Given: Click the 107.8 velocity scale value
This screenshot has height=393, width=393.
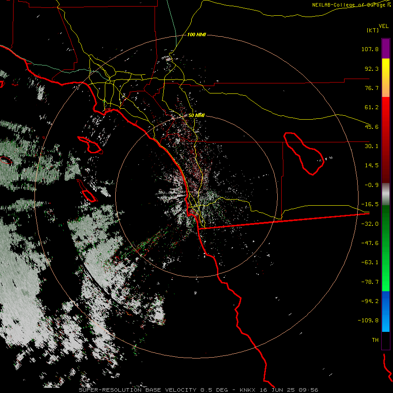Looking at the screenshot, I should 370,49.
